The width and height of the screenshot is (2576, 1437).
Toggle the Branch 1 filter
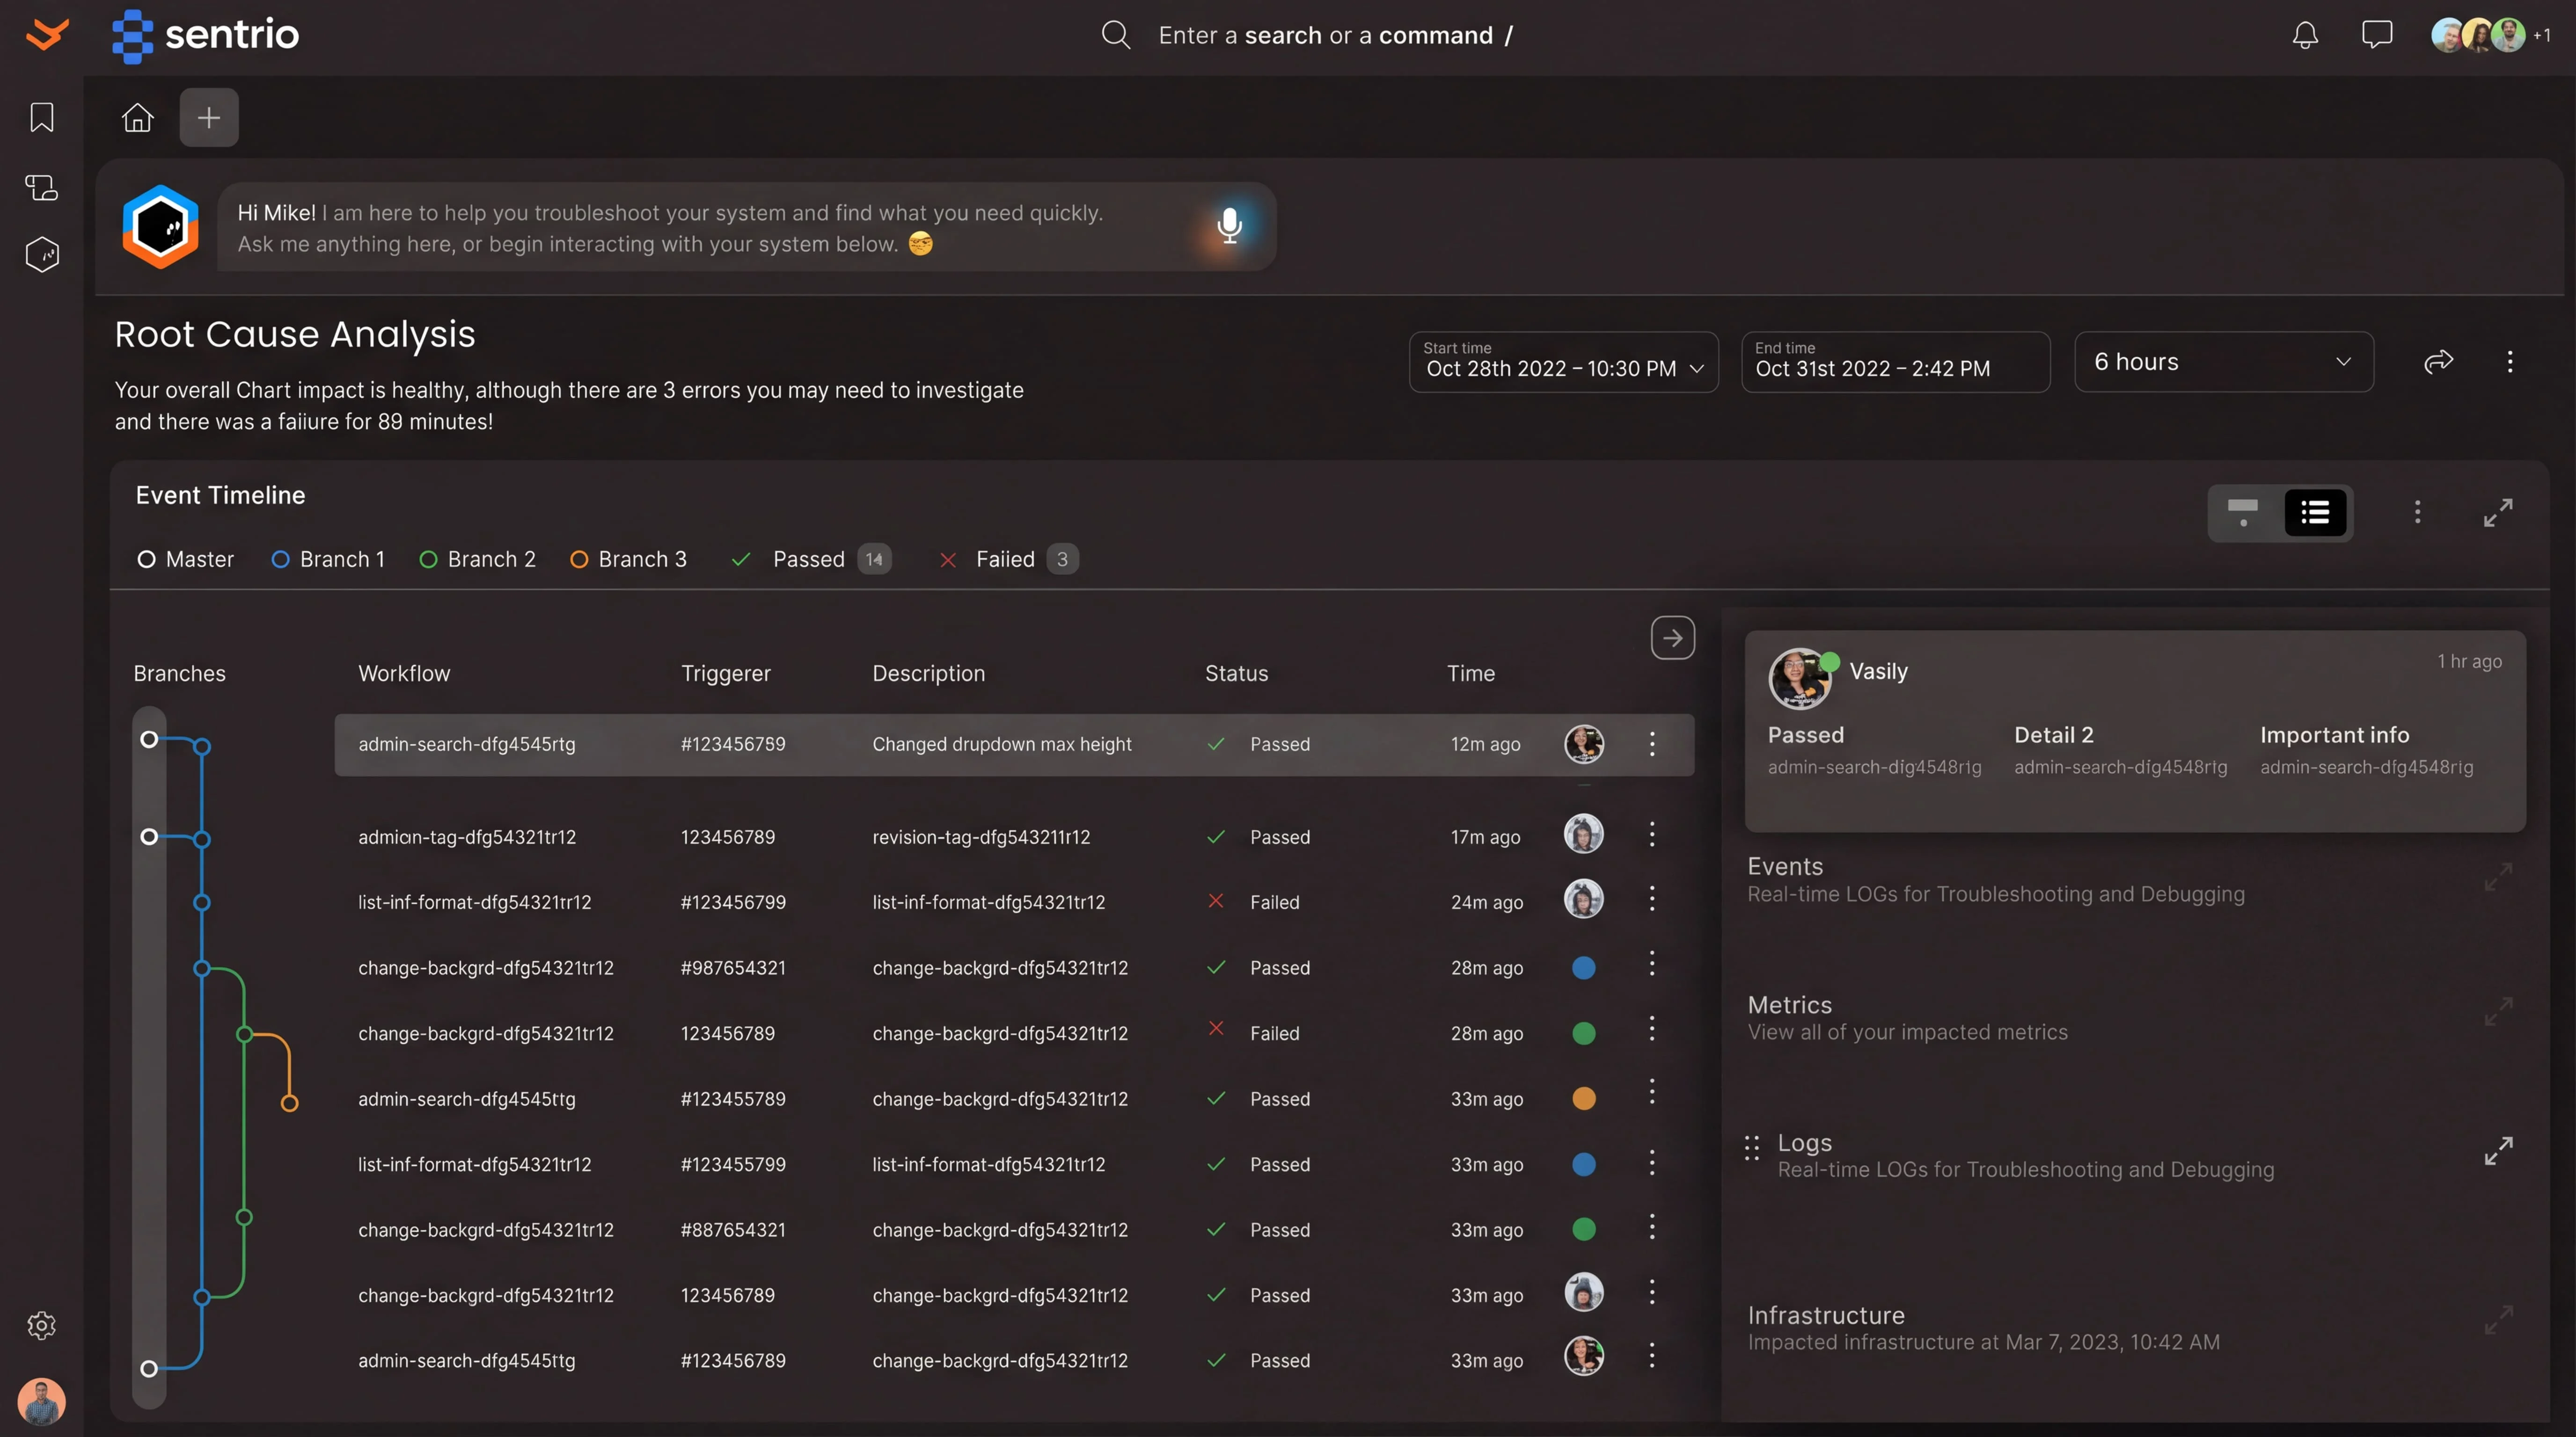(x=328, y=559)
